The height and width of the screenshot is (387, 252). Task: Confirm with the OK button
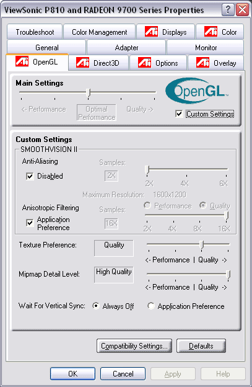tap(72, 374)
